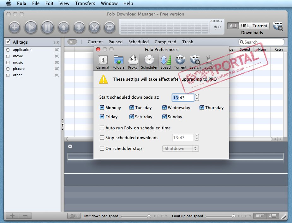Viewport: 292px width, 223px height.
Task: Toggle the All tags checkbox
Action: [x=8, y=42]
